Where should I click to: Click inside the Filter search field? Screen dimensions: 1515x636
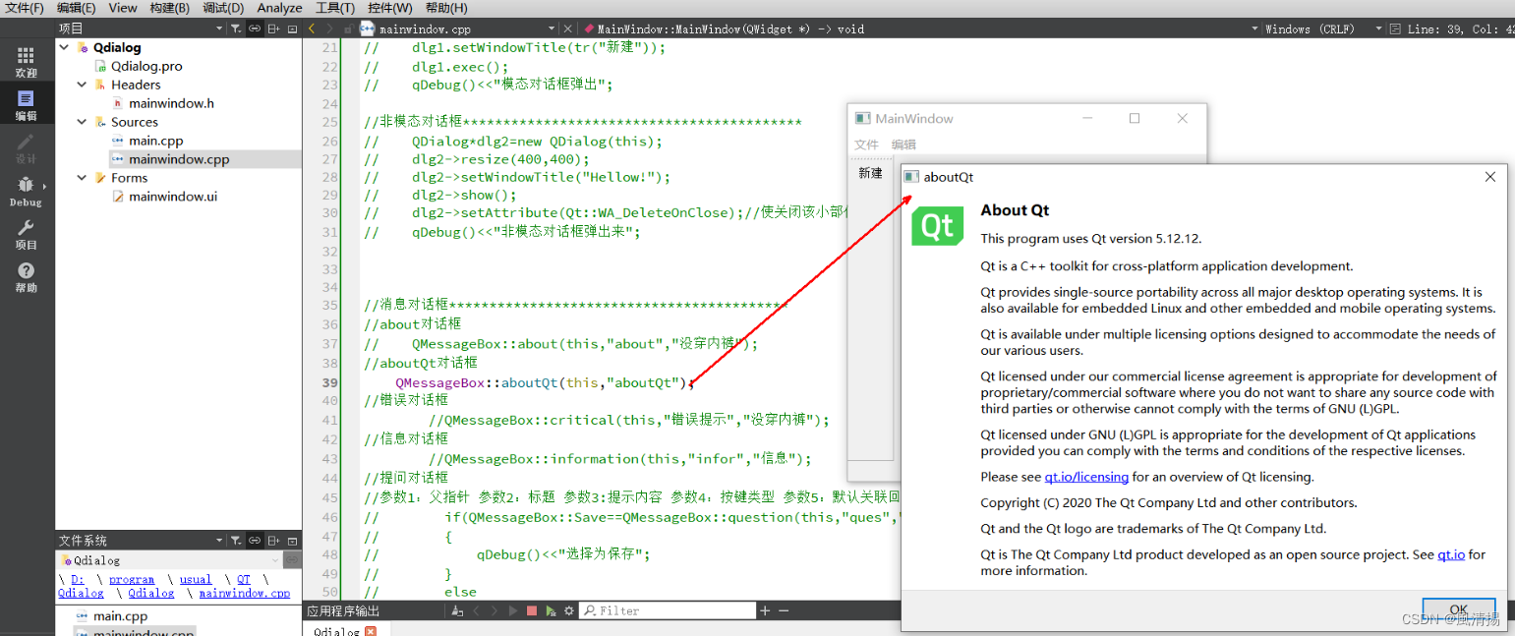click(669, 610)
